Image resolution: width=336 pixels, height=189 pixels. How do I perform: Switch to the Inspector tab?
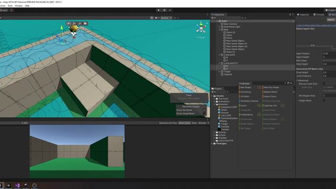point(303,15)
